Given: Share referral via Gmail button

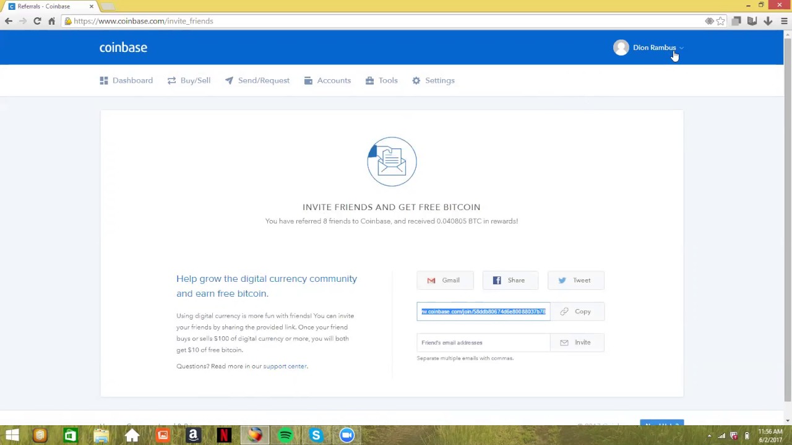Looking at the screenshot, I should tap(445, 281).
